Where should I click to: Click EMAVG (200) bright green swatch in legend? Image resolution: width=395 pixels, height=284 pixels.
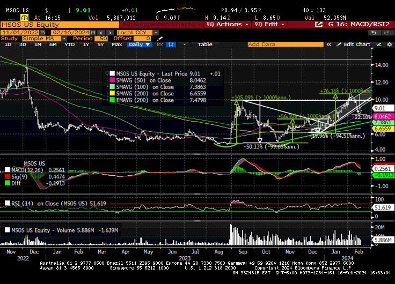(x=112, y=100)
